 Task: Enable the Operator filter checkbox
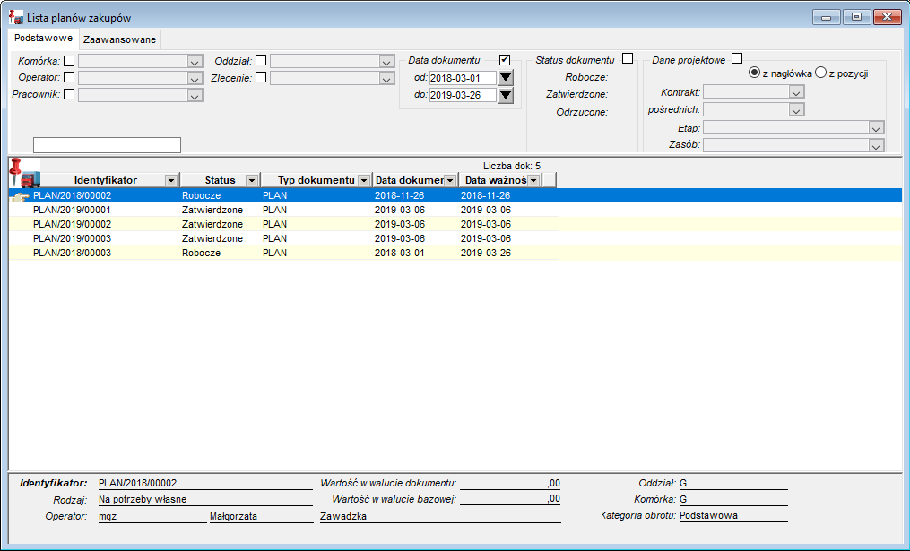69,77
